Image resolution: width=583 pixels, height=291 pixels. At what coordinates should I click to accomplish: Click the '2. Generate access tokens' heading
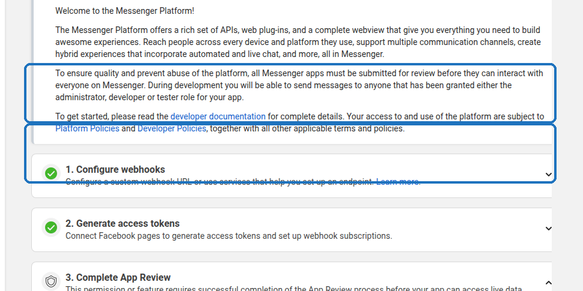pyautogui.click(x=123, y=223)
